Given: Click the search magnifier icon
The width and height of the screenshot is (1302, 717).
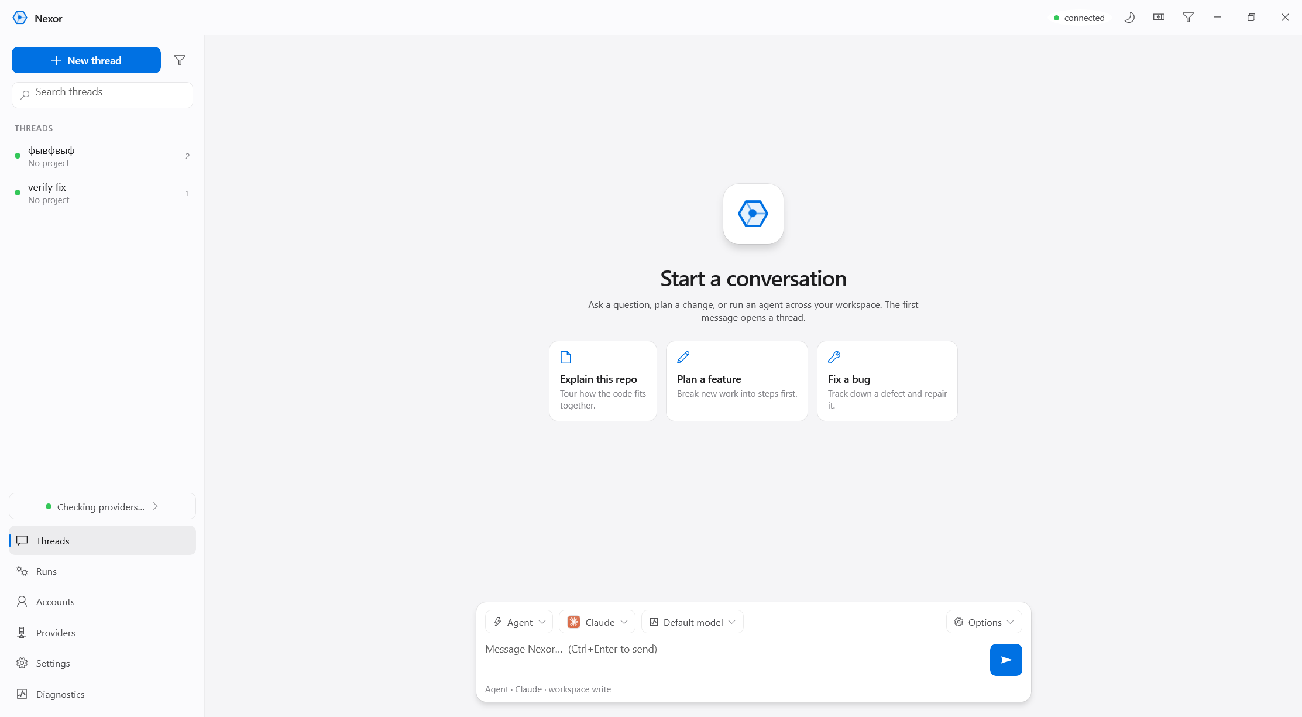Looking at the screenshot, I should click(x=25, y=95).
